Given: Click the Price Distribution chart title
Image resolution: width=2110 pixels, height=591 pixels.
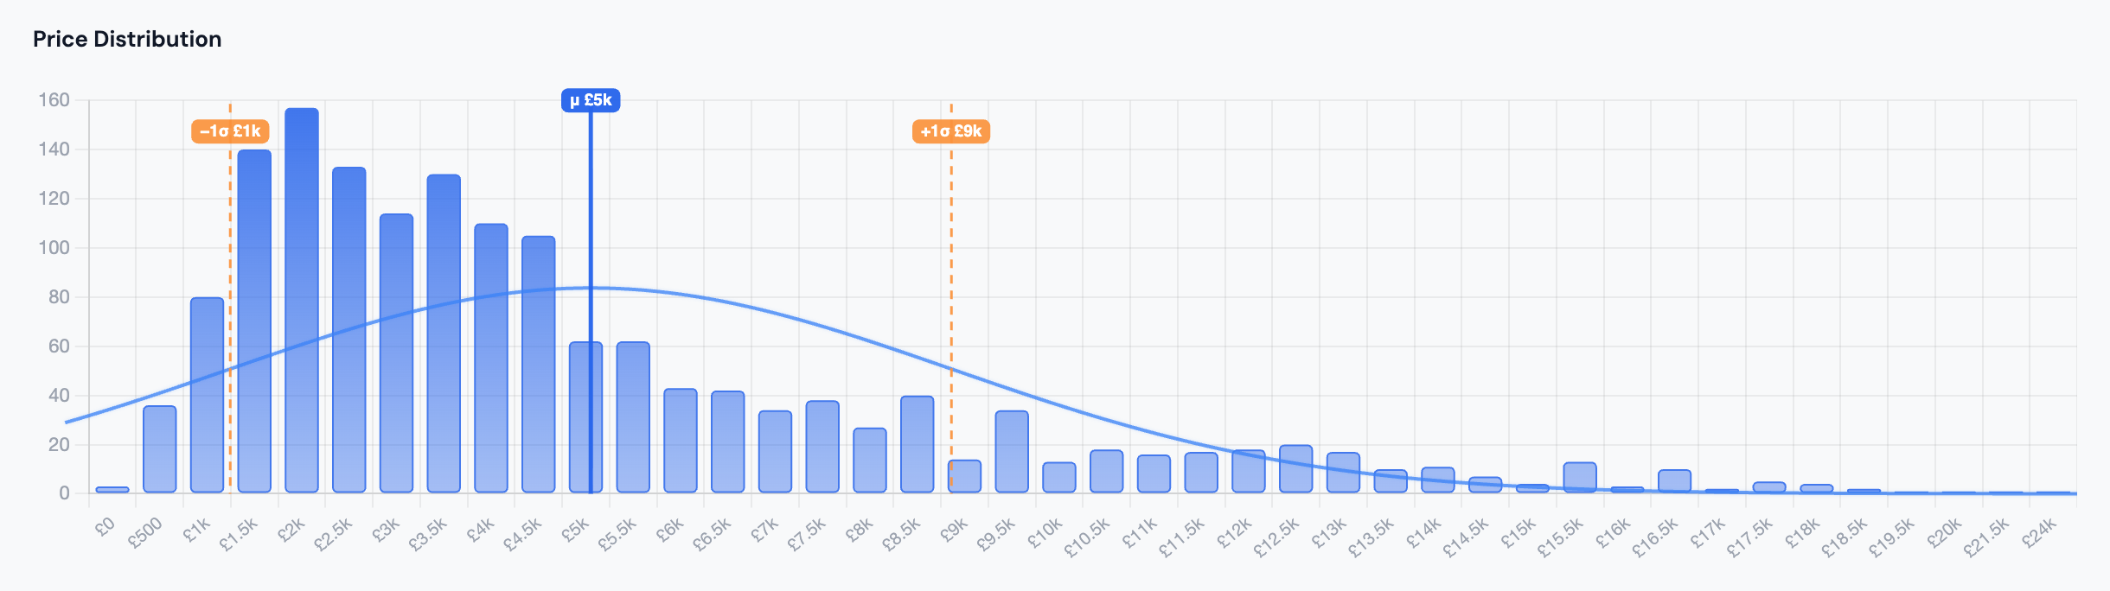Looking at the screenshot, I should point(127,39).
